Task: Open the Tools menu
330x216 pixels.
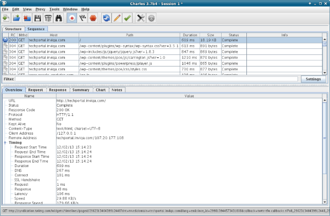Action: click(x=54, y=9)
